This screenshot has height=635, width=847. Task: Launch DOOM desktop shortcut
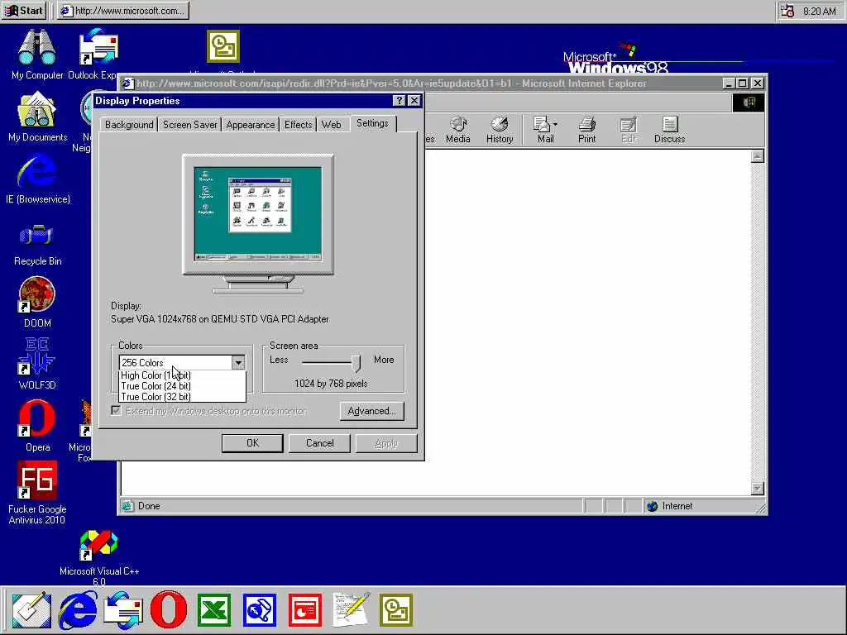click(x=36, y=303)
